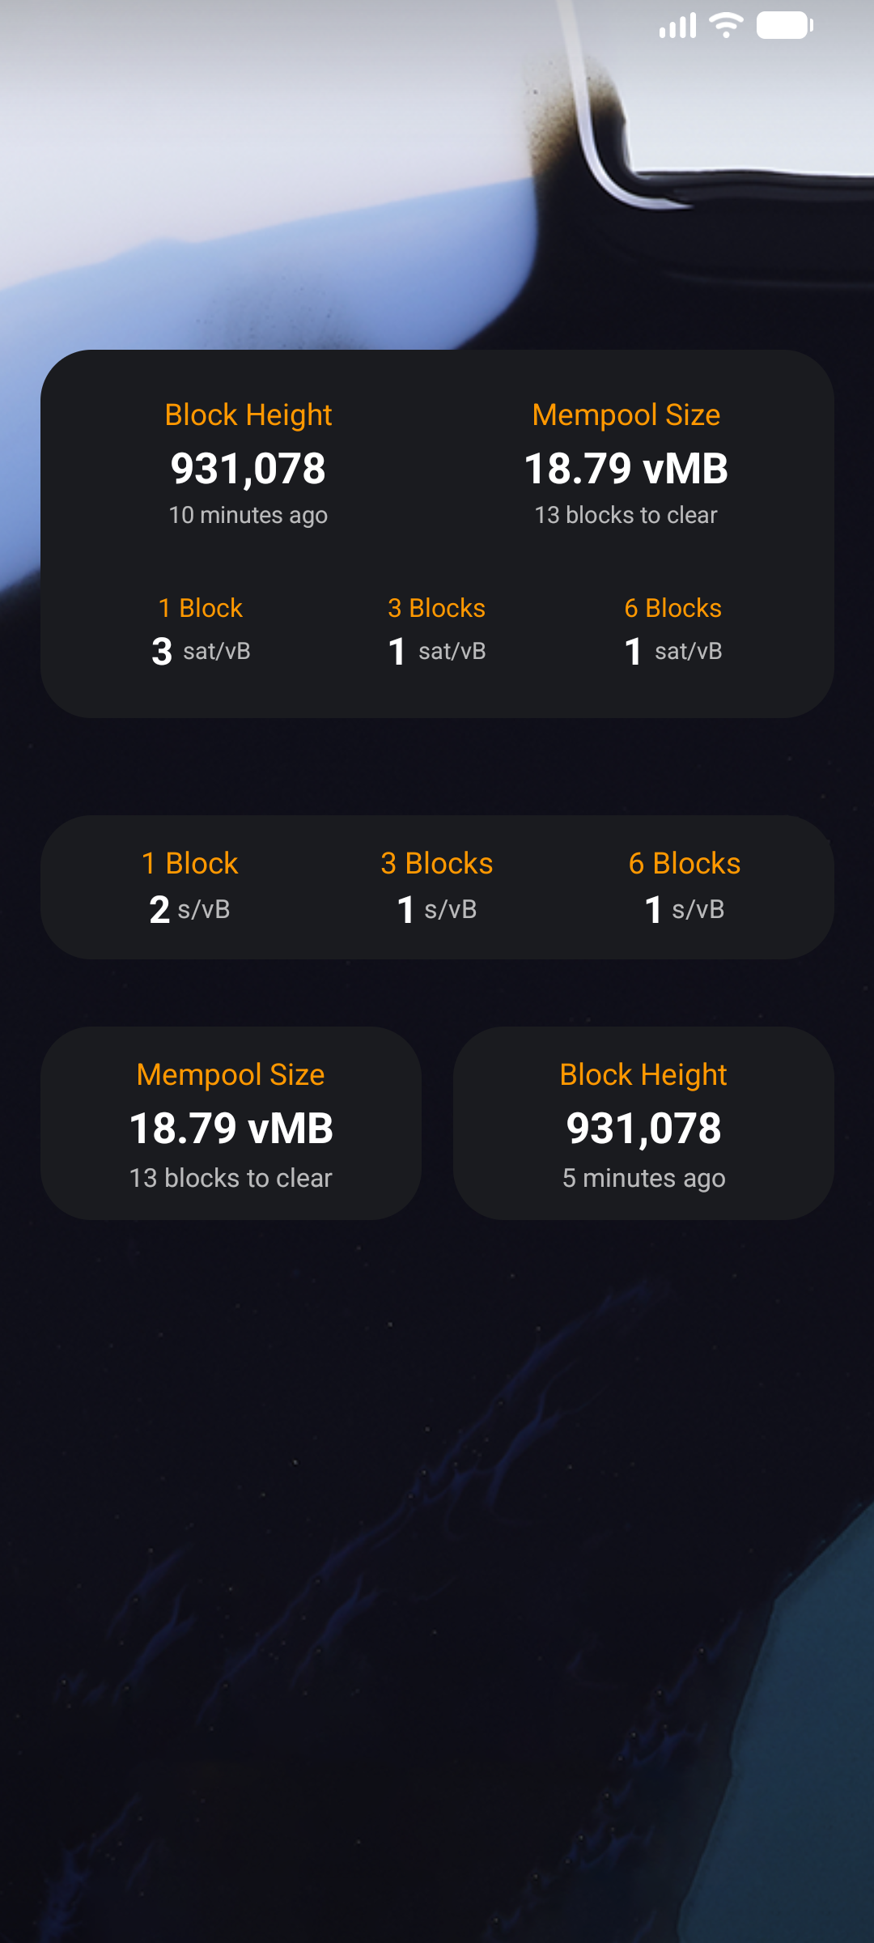Open the small standalone Block Height widget

coord(643,1124)
